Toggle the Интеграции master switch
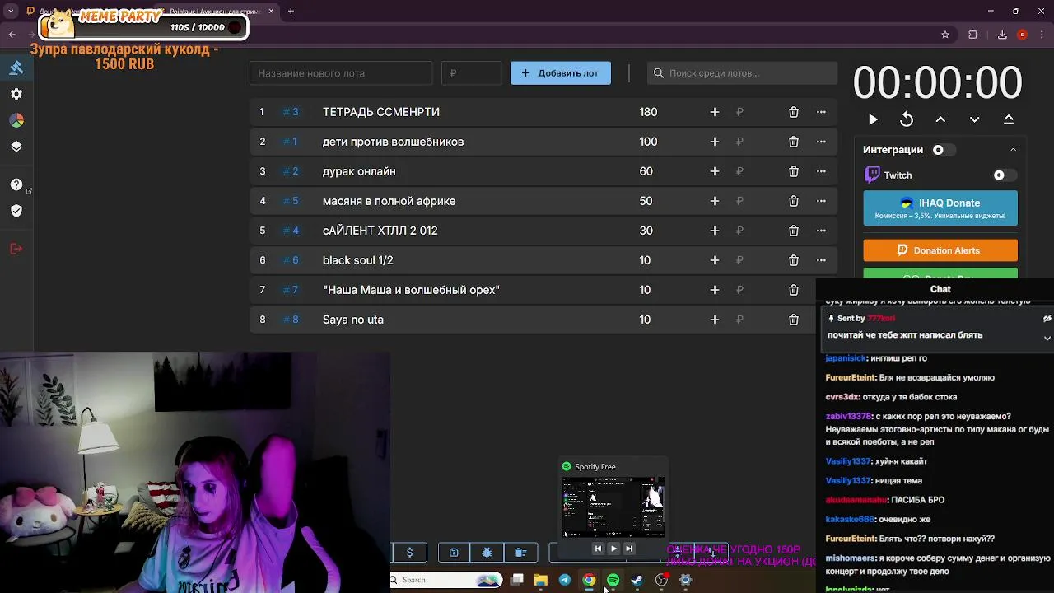The height and width of the screenshot is (593, 1054). click(x=944, y=150)
